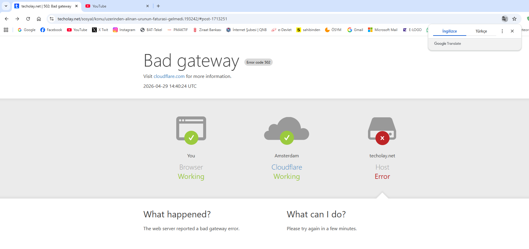529x249 pixels.
Task: Click the Host label under techolay.net
Action: pos(382,167)
